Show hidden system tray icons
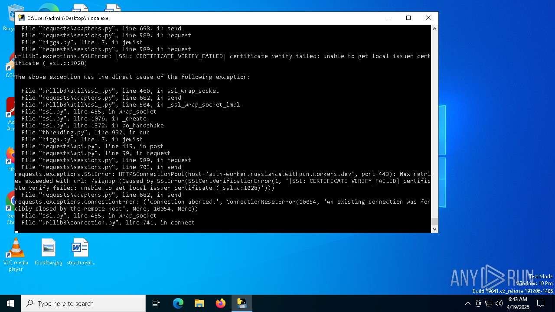This screenshot has width=555, height=312. [467, 303]
